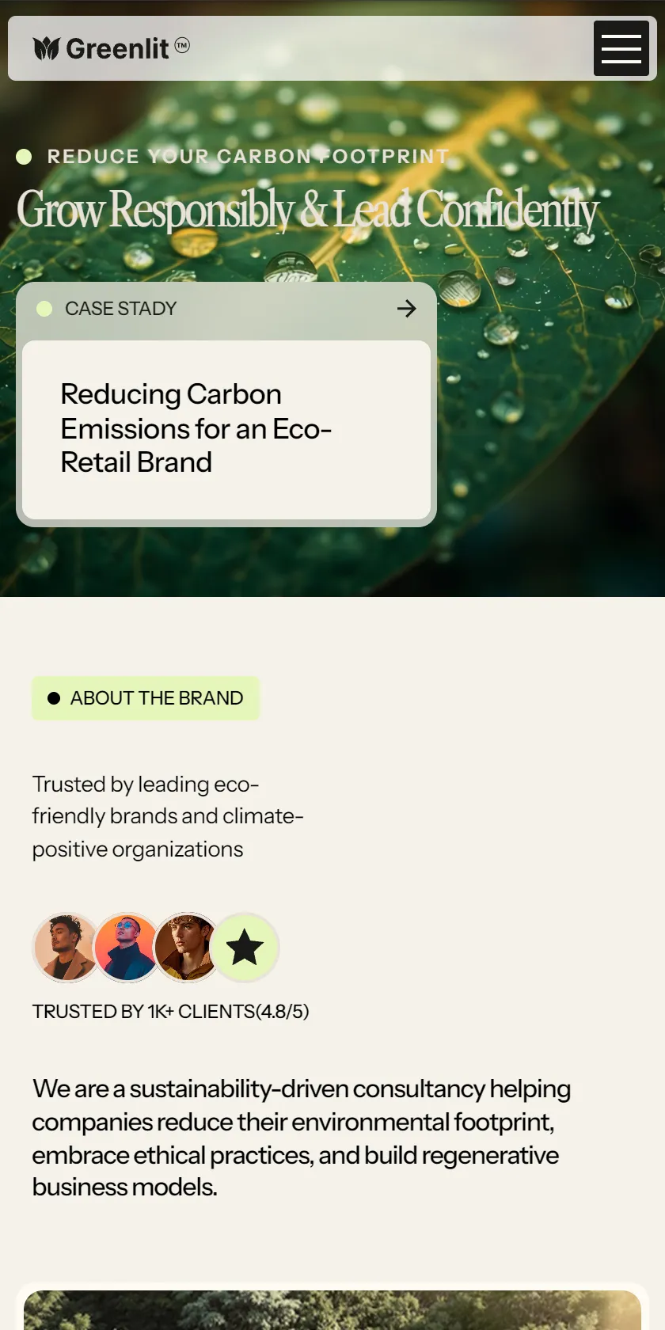The image size is (665, 1330).
Task: Open the hamburger navigation menu
Action: pos(621,48)
